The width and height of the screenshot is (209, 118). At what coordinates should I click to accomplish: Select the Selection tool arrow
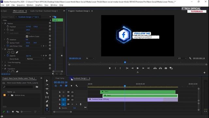click(47, 81)
